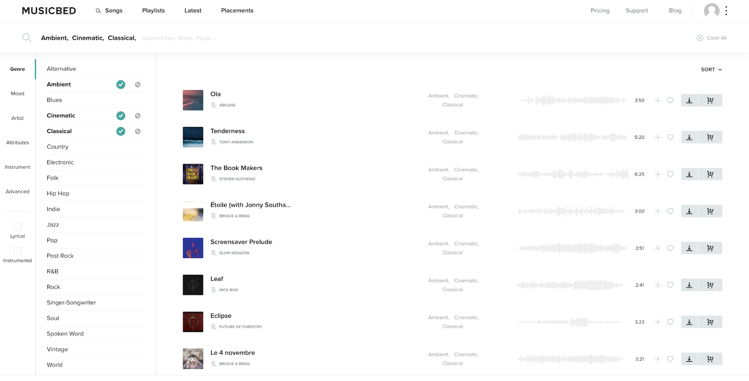Download Le 4 novembre

[689, 359]
